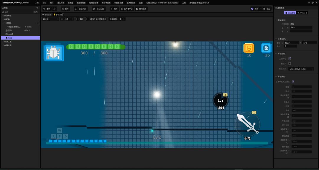Click the A key indicator
The height and width of the screenshot is (170, 319).
point(53,136)
